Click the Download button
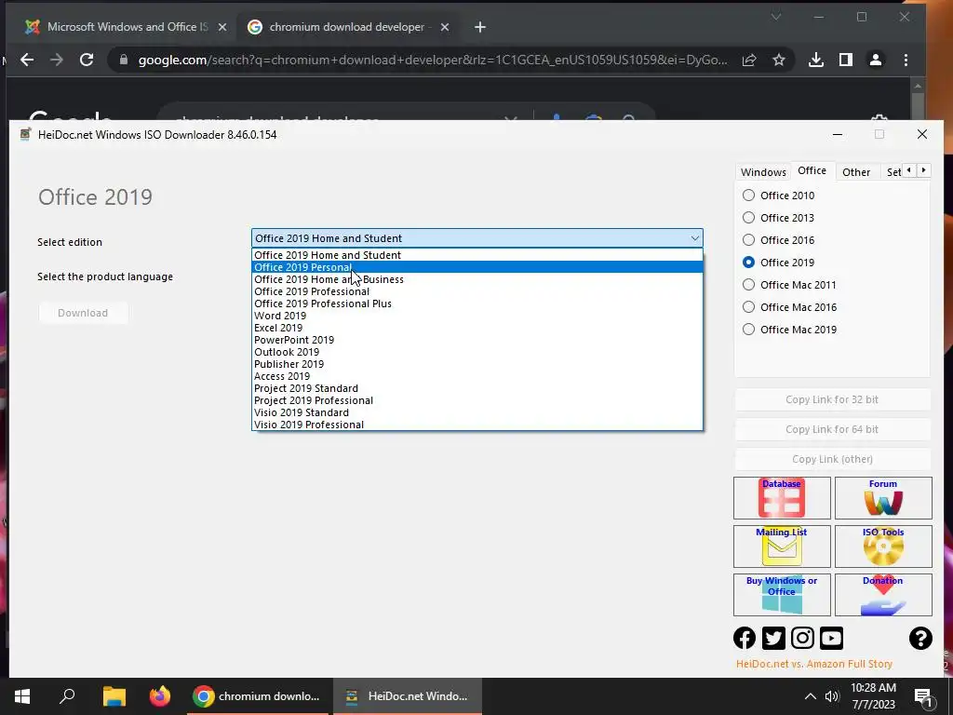 (83, 313)
